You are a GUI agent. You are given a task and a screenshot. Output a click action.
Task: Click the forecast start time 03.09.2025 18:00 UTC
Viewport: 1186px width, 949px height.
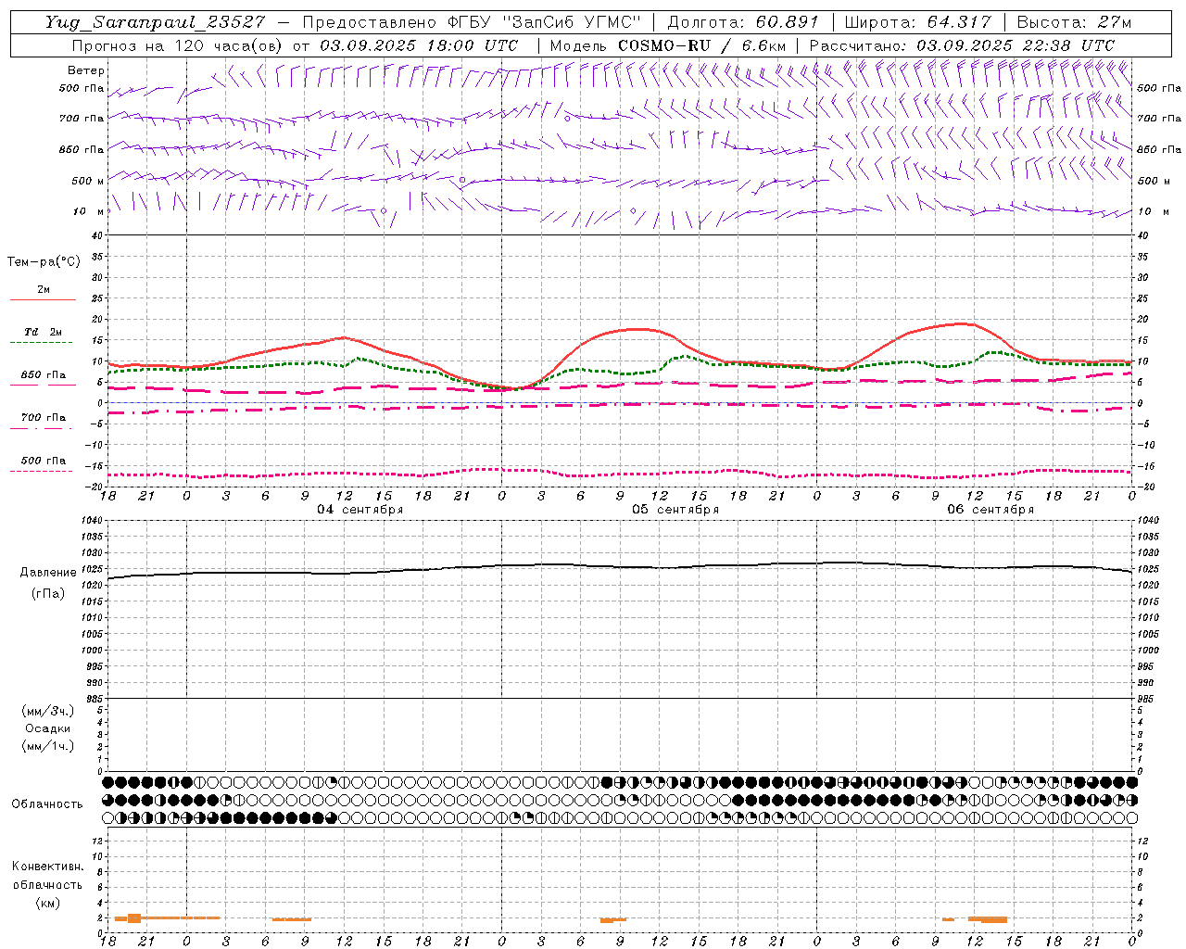pos(419,45)
